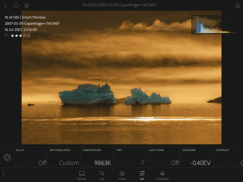Open the aperture-style adjustment category icon
This screenshot has height=182, width=243.
(7, 157)
